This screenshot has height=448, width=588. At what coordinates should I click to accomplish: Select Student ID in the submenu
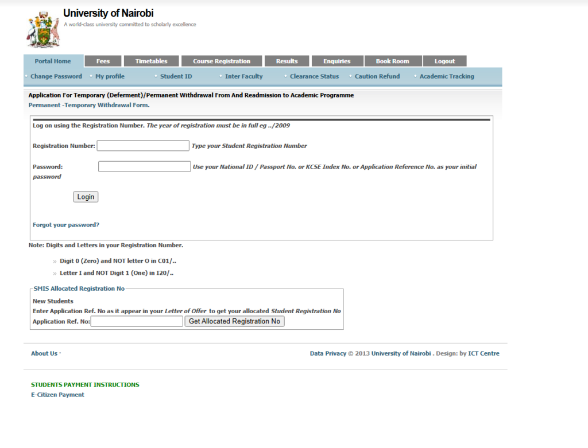(176, 76)
